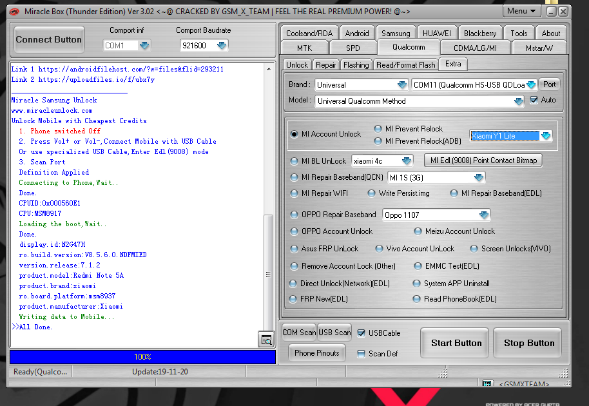Select Asus FRP UnLock radio button

[294, 249]
